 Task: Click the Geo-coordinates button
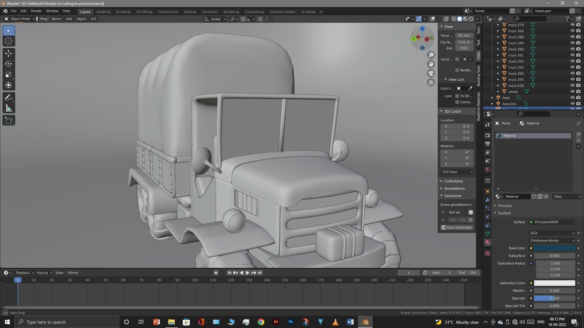(457, 227)
